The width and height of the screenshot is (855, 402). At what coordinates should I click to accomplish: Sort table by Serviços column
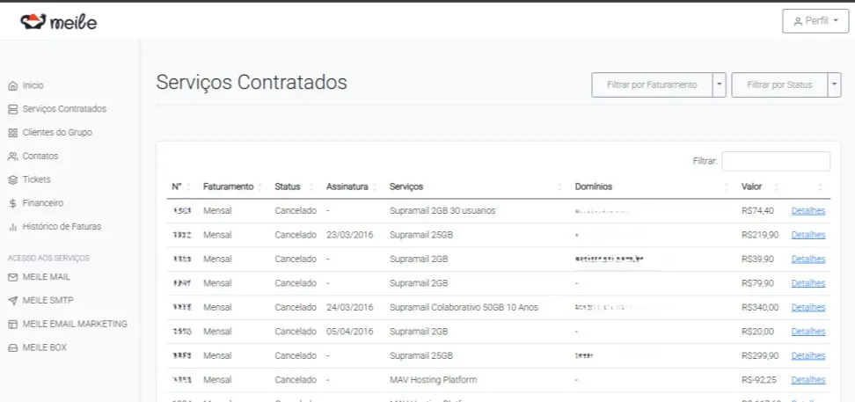(477, 186)
